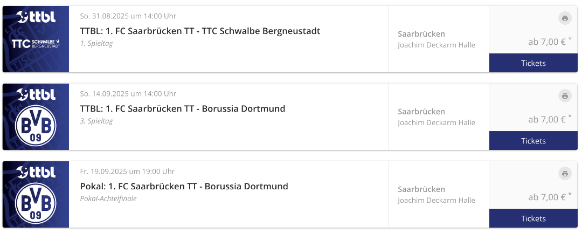Image resolution: width=582 pixels, height=233 pixels.
Task: Click Joachim Deckarm Halle in Pokal event
Action: [x=436, y=200]
